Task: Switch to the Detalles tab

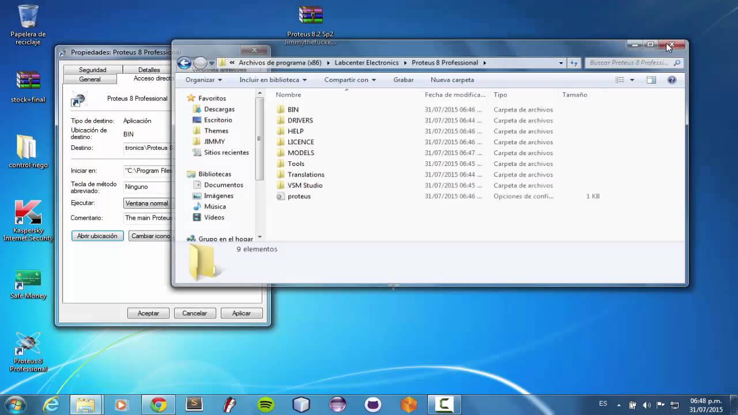Action: click(149, 70)
